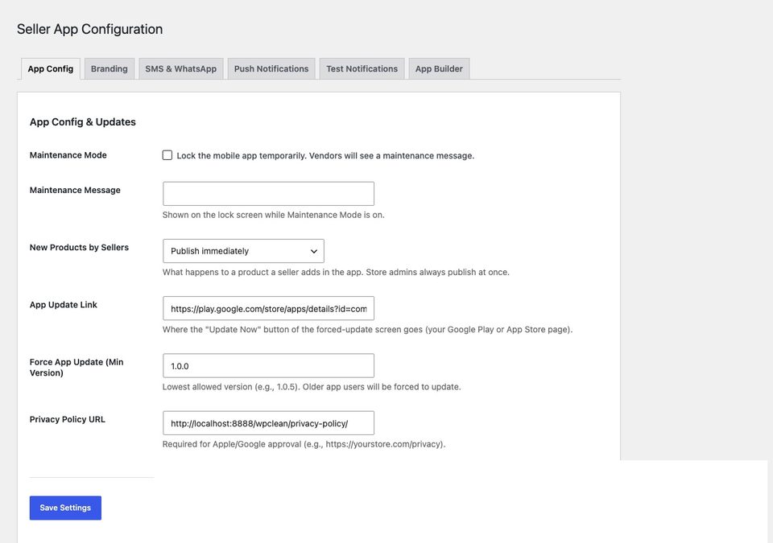Click the 'Force App Update (Min Version)' label
773x543 pixels.
(76, 367)
